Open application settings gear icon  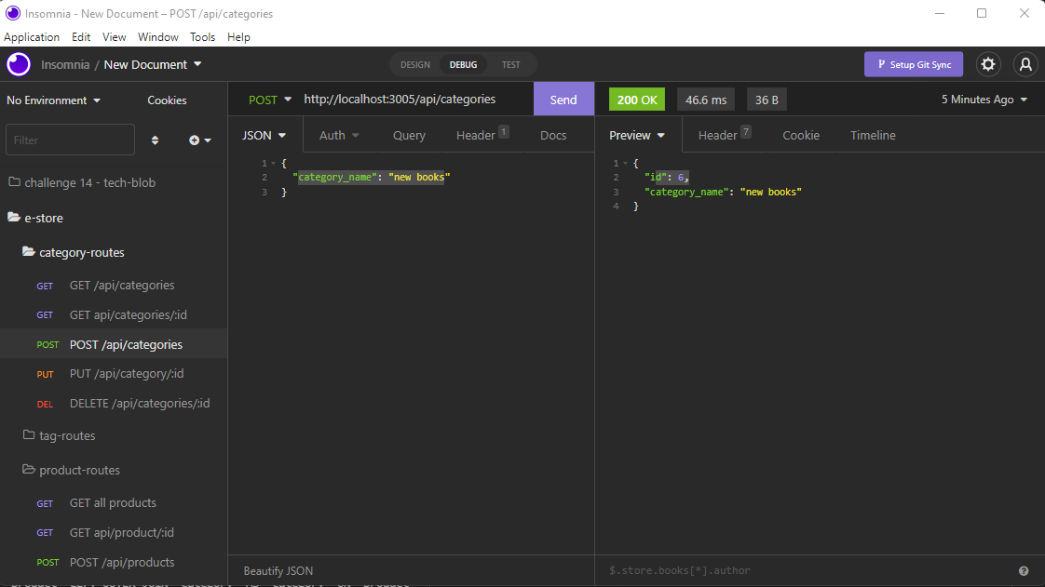pyautogui.click(x=987, y=64)
